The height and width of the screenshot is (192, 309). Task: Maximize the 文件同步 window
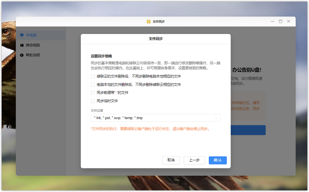point(280,22)
